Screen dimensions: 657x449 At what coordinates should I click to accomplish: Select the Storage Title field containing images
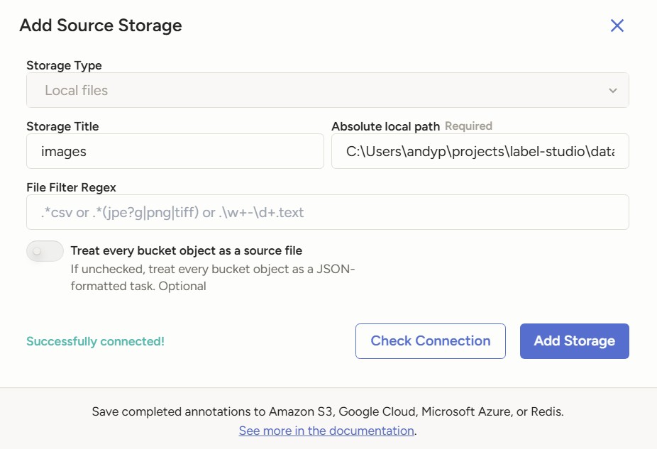tap(174, 151)
